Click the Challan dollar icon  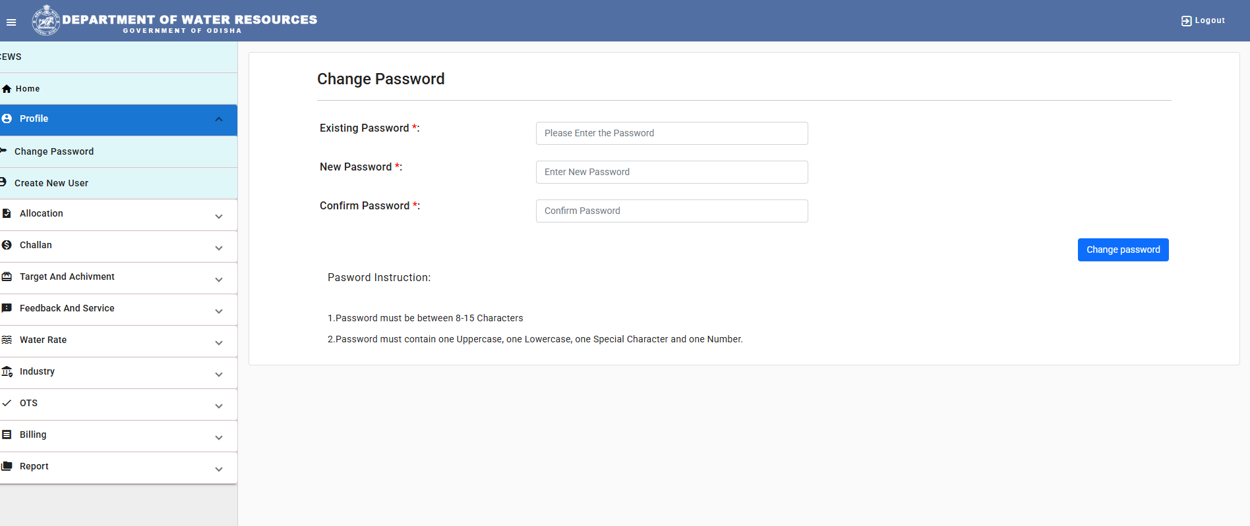point(7,245)
